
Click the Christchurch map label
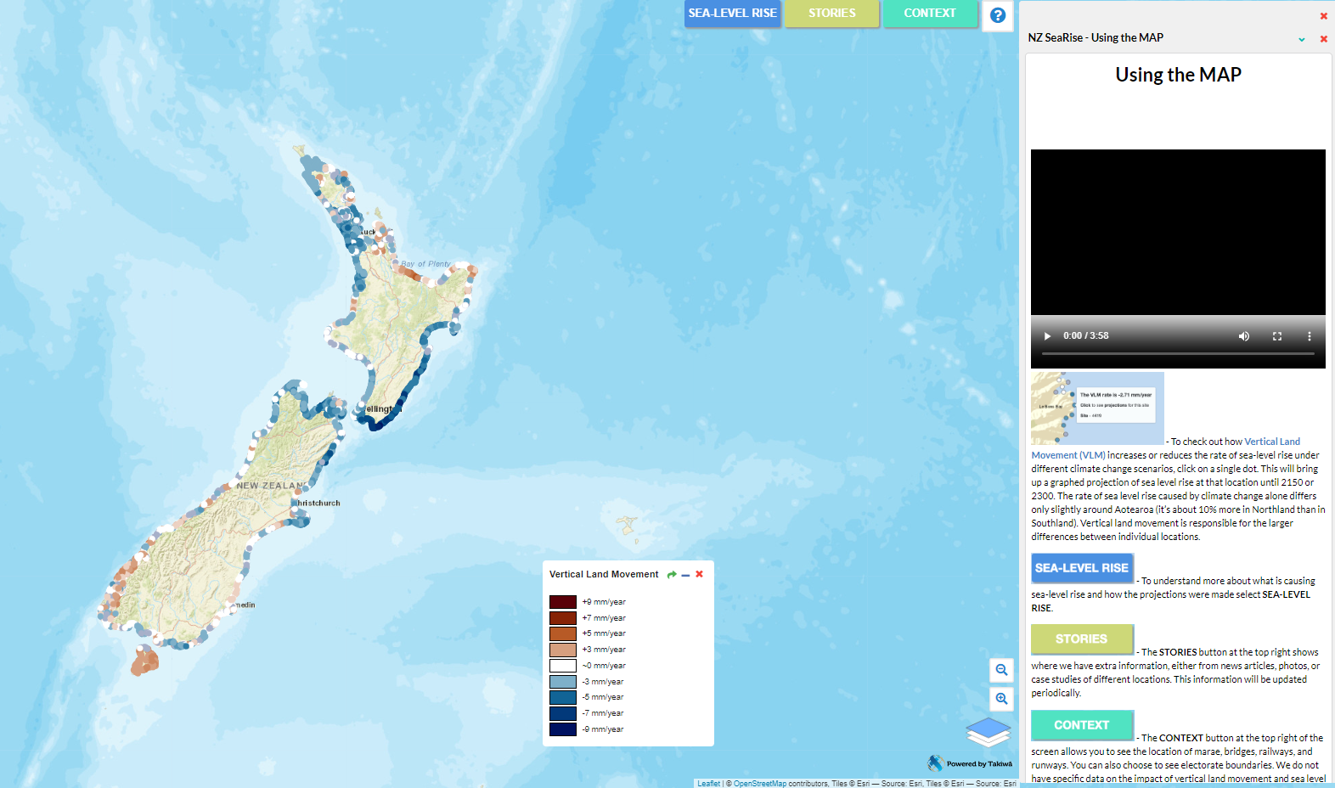tap(318, 503)
